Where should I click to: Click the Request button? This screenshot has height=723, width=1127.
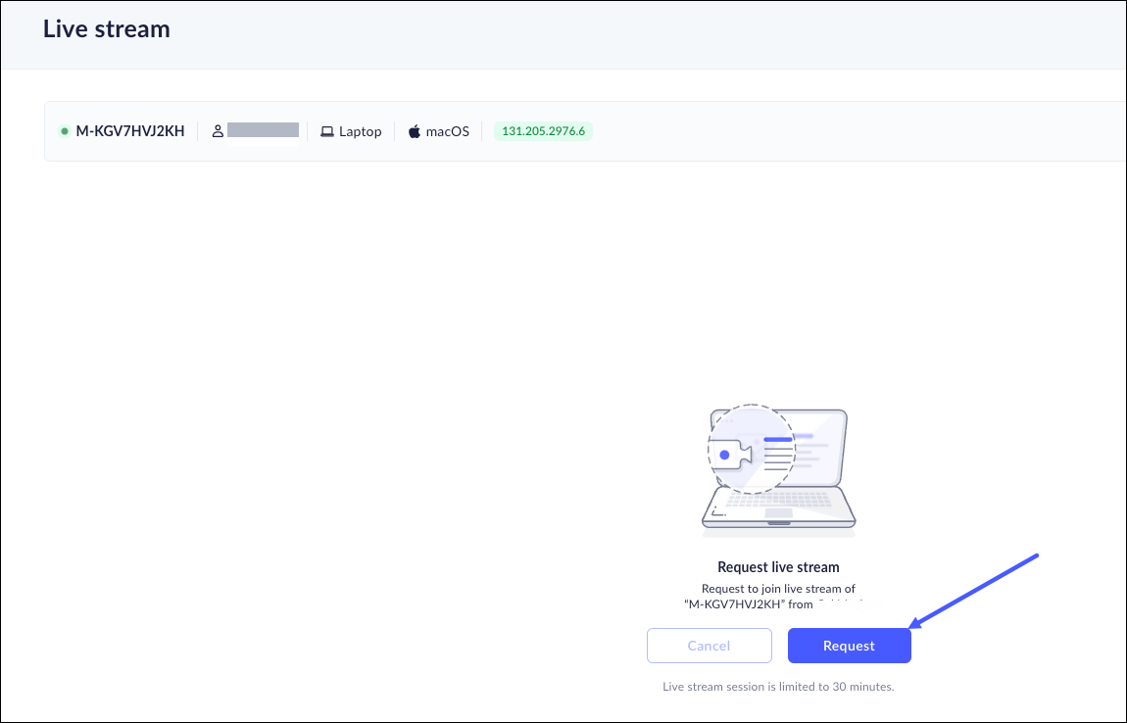(849, 646)
